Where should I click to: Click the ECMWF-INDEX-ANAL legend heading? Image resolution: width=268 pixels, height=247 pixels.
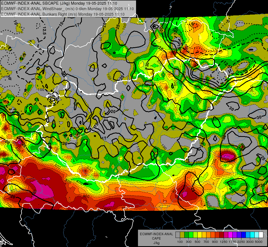(157, 234)
